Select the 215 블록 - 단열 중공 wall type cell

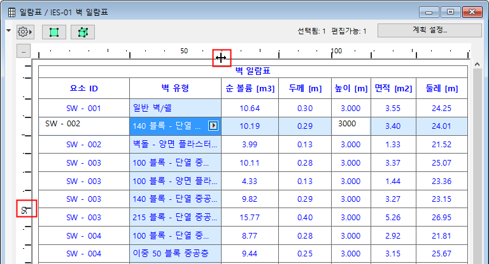(x=175, y=218)
